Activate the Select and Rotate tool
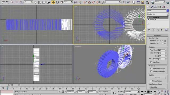 pos(57,2)
